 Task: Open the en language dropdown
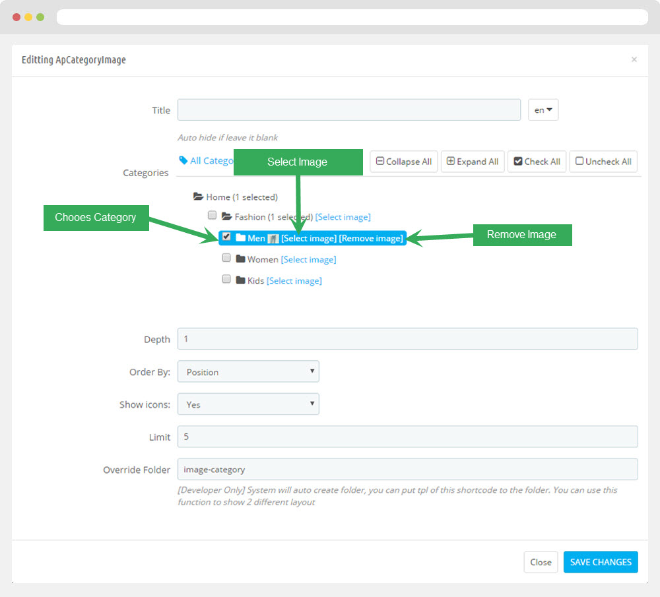pyautogui.click(x=543, y=110)
